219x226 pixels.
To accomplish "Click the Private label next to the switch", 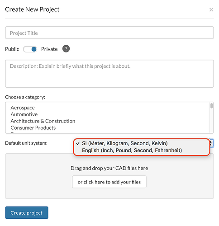I will pyautogui.click(x=49, y=49).
